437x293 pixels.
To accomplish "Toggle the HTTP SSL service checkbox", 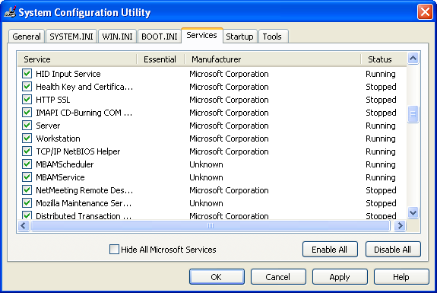I will (x=27, y=100).
